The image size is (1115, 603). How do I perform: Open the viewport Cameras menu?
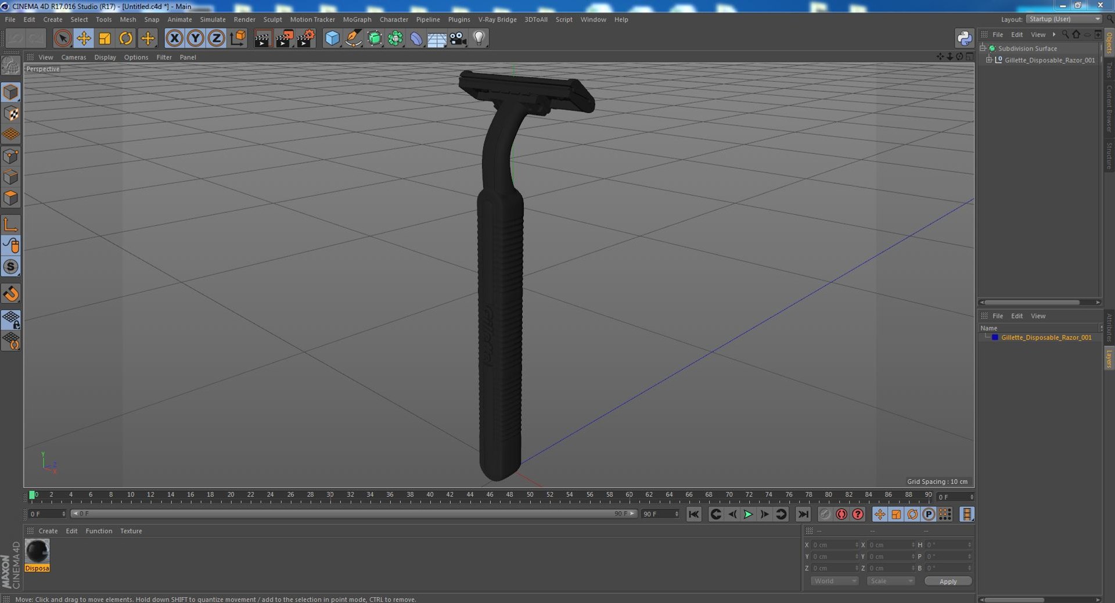[73, 57]
